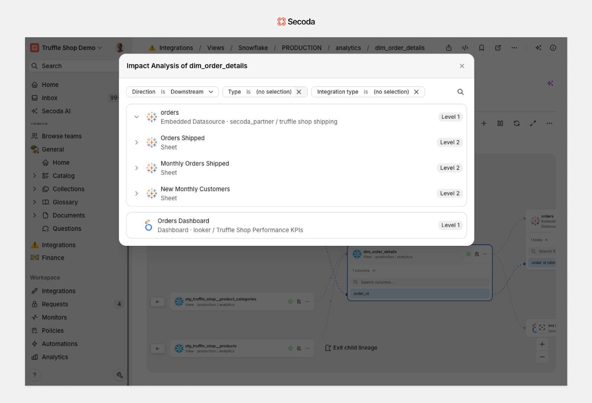592x403 pixels.
Task: Click the lineage refresh icon
Action: coord(517,123)
